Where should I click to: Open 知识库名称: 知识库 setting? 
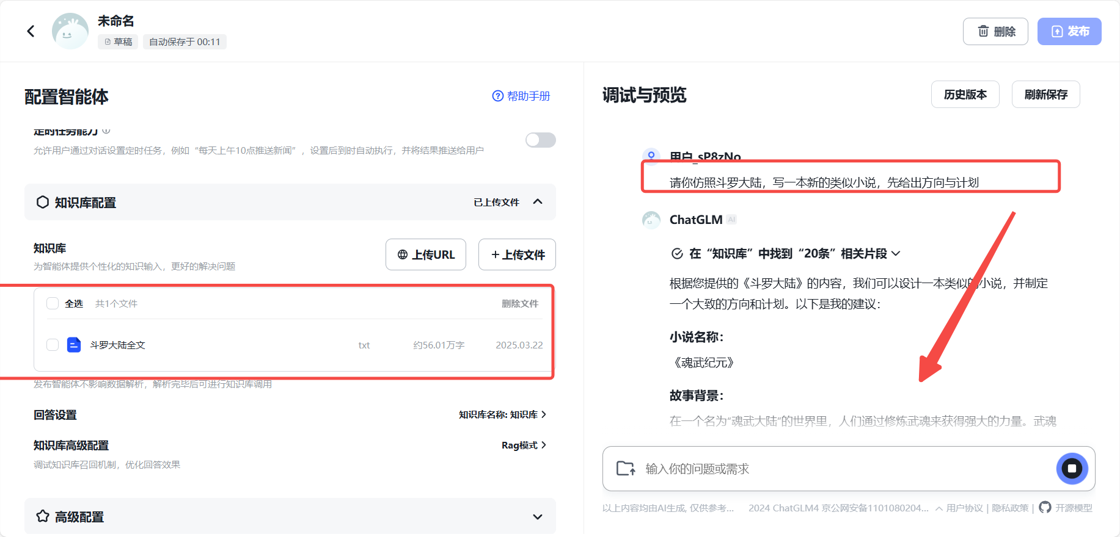[x=502, y=414]
